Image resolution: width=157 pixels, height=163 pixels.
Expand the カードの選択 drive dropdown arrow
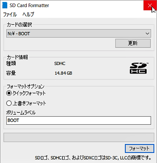(x=147, y=34)
